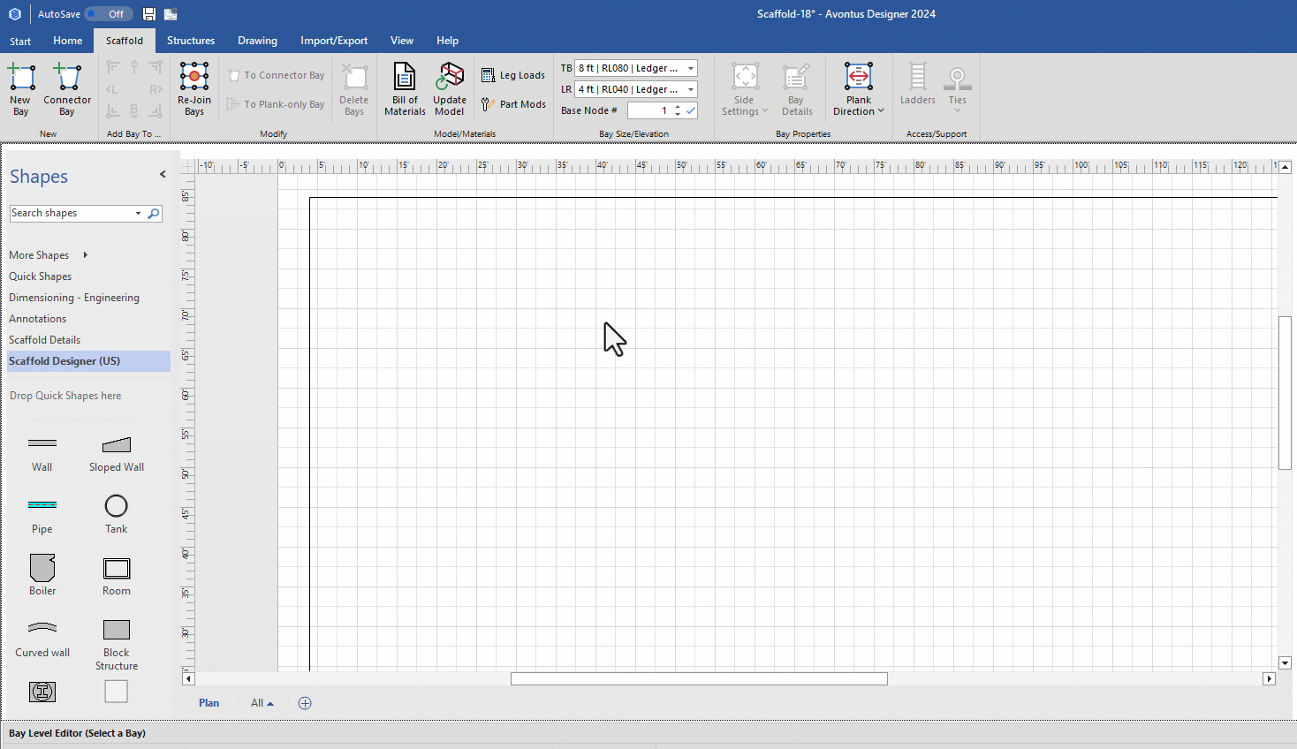Open the TB ledger size dropdown

pyautogui.click(x=691, y=68)
